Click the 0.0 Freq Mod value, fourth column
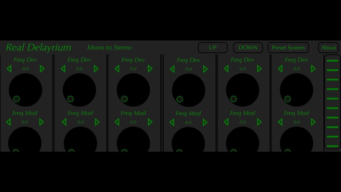341x192 pixels. (188, 122)
